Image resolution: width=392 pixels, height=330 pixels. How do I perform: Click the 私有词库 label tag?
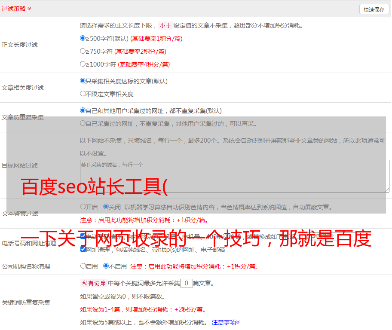(x=93, y=283)
